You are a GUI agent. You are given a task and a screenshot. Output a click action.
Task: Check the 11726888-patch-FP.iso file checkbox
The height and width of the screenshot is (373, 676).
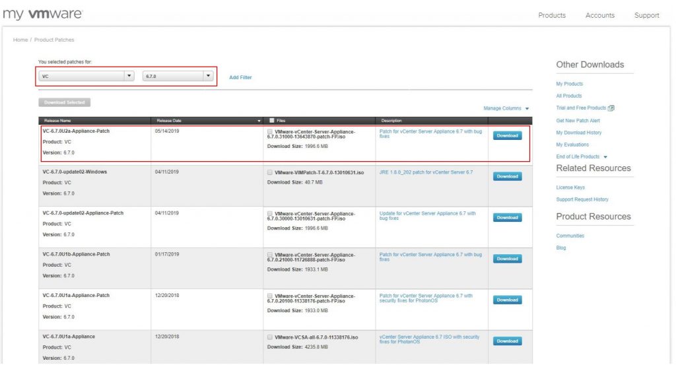point(269,255)
